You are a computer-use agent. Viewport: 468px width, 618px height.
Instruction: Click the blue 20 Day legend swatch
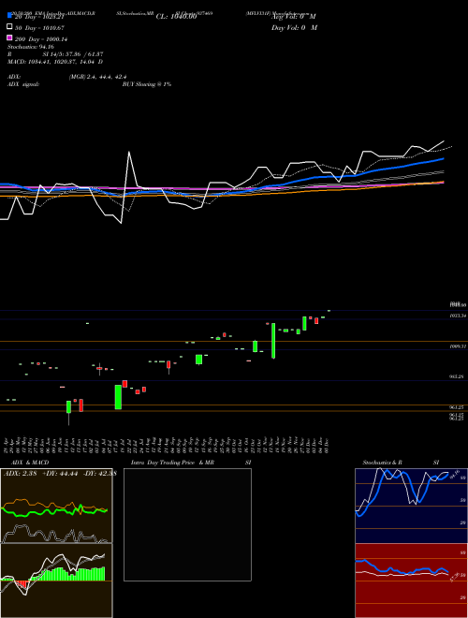pyautogui.click(x=9, y=16)
